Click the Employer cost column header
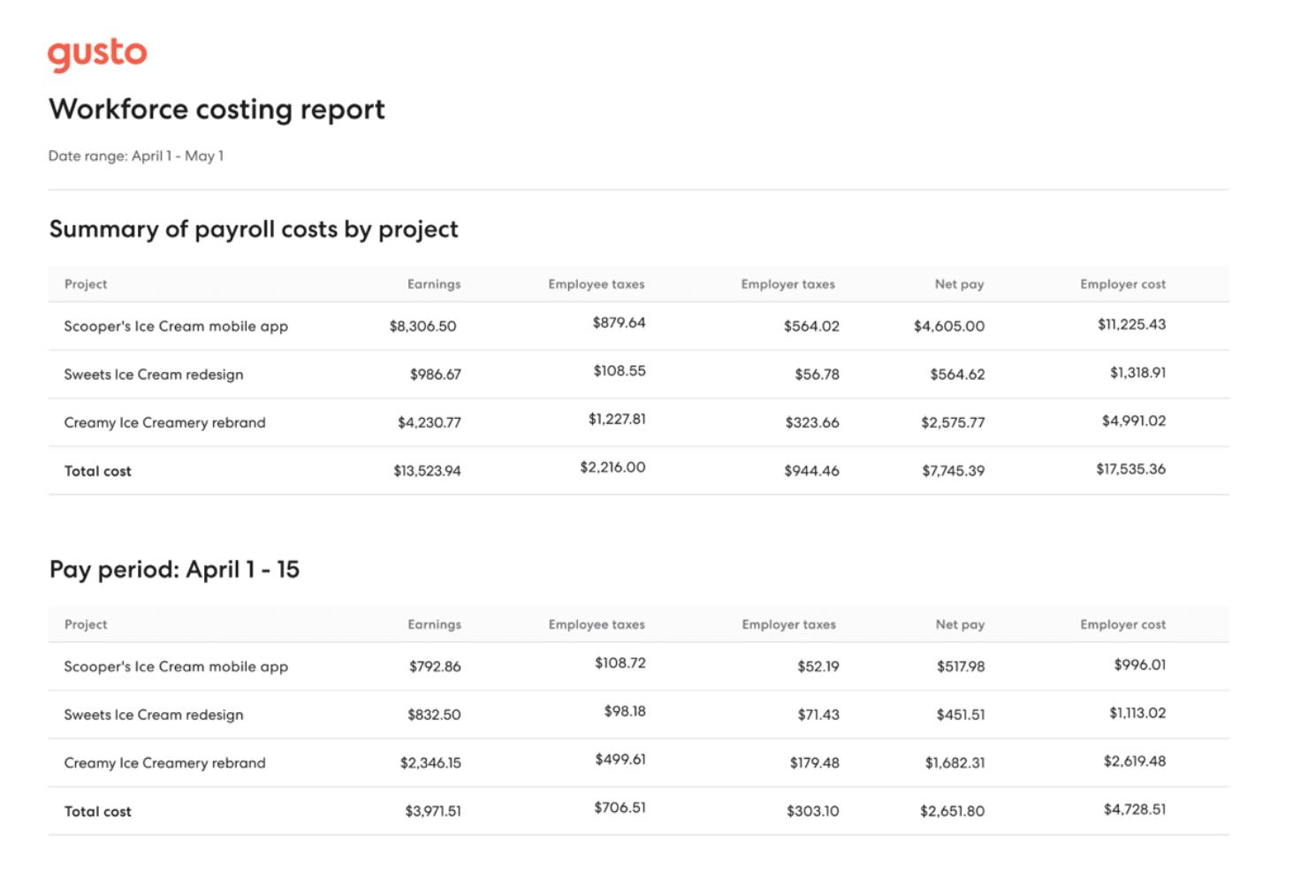Screen dimensions: 1308x872 pos(1122,284)
